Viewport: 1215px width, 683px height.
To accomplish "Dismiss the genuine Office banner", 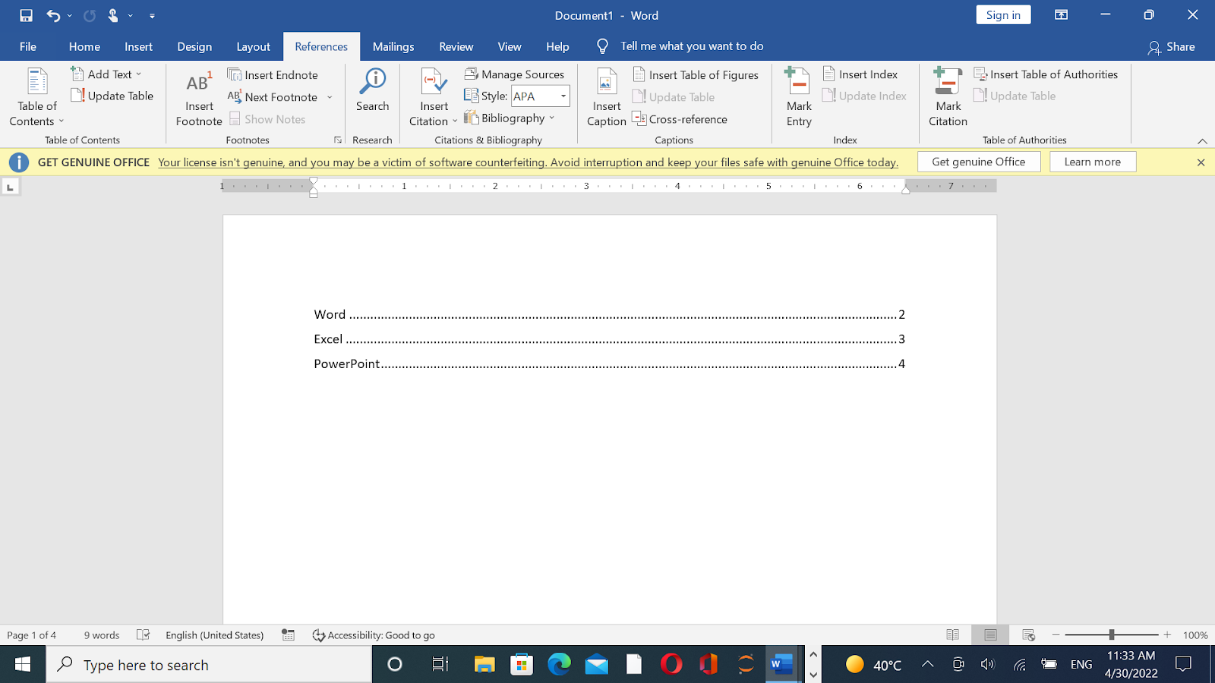I will tap(1201, 162).
